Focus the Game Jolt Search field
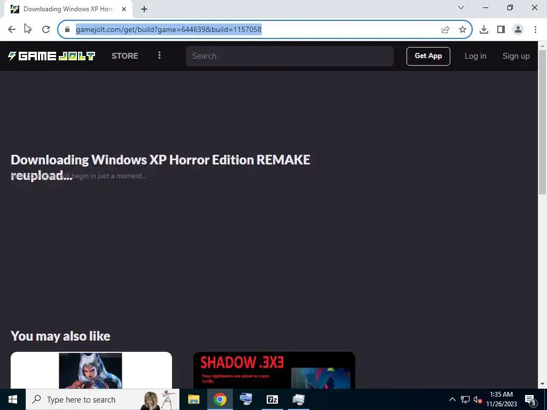The height and width of the screenshot is (410, 547). [290, 56]
